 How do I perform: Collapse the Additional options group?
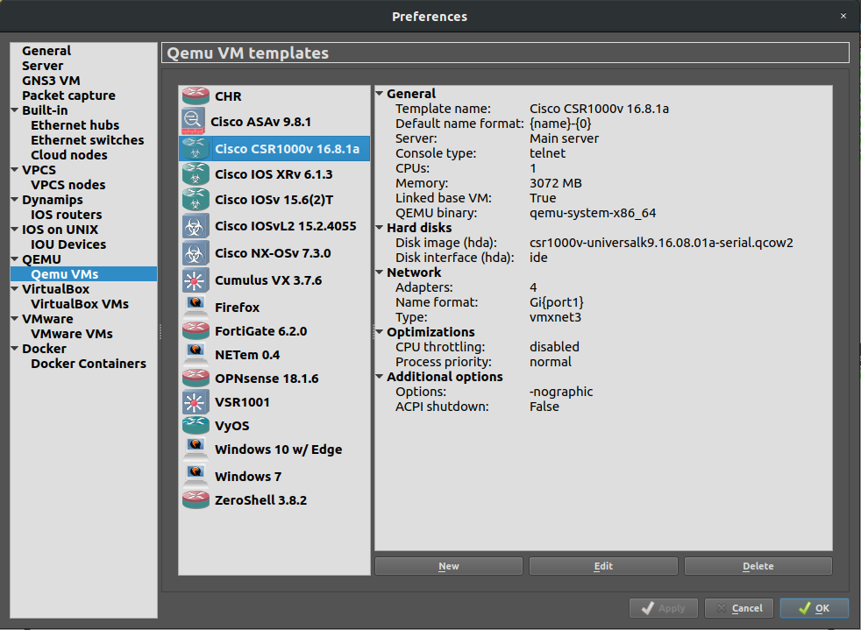click(x=380, y=377)
